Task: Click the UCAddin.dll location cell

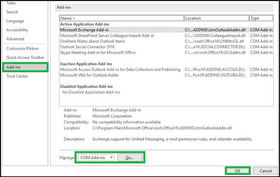Action: tap(215, 53)
